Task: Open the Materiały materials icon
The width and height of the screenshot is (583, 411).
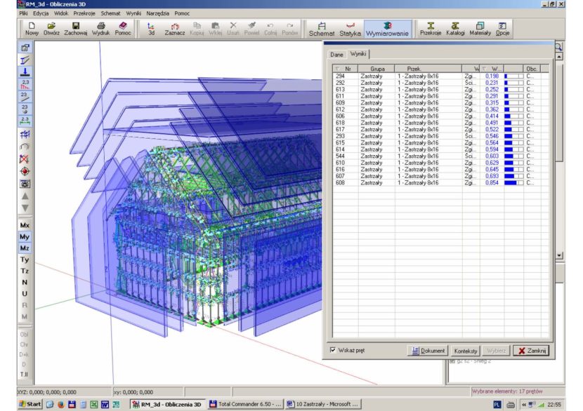Action: click(x=480, y=28)
